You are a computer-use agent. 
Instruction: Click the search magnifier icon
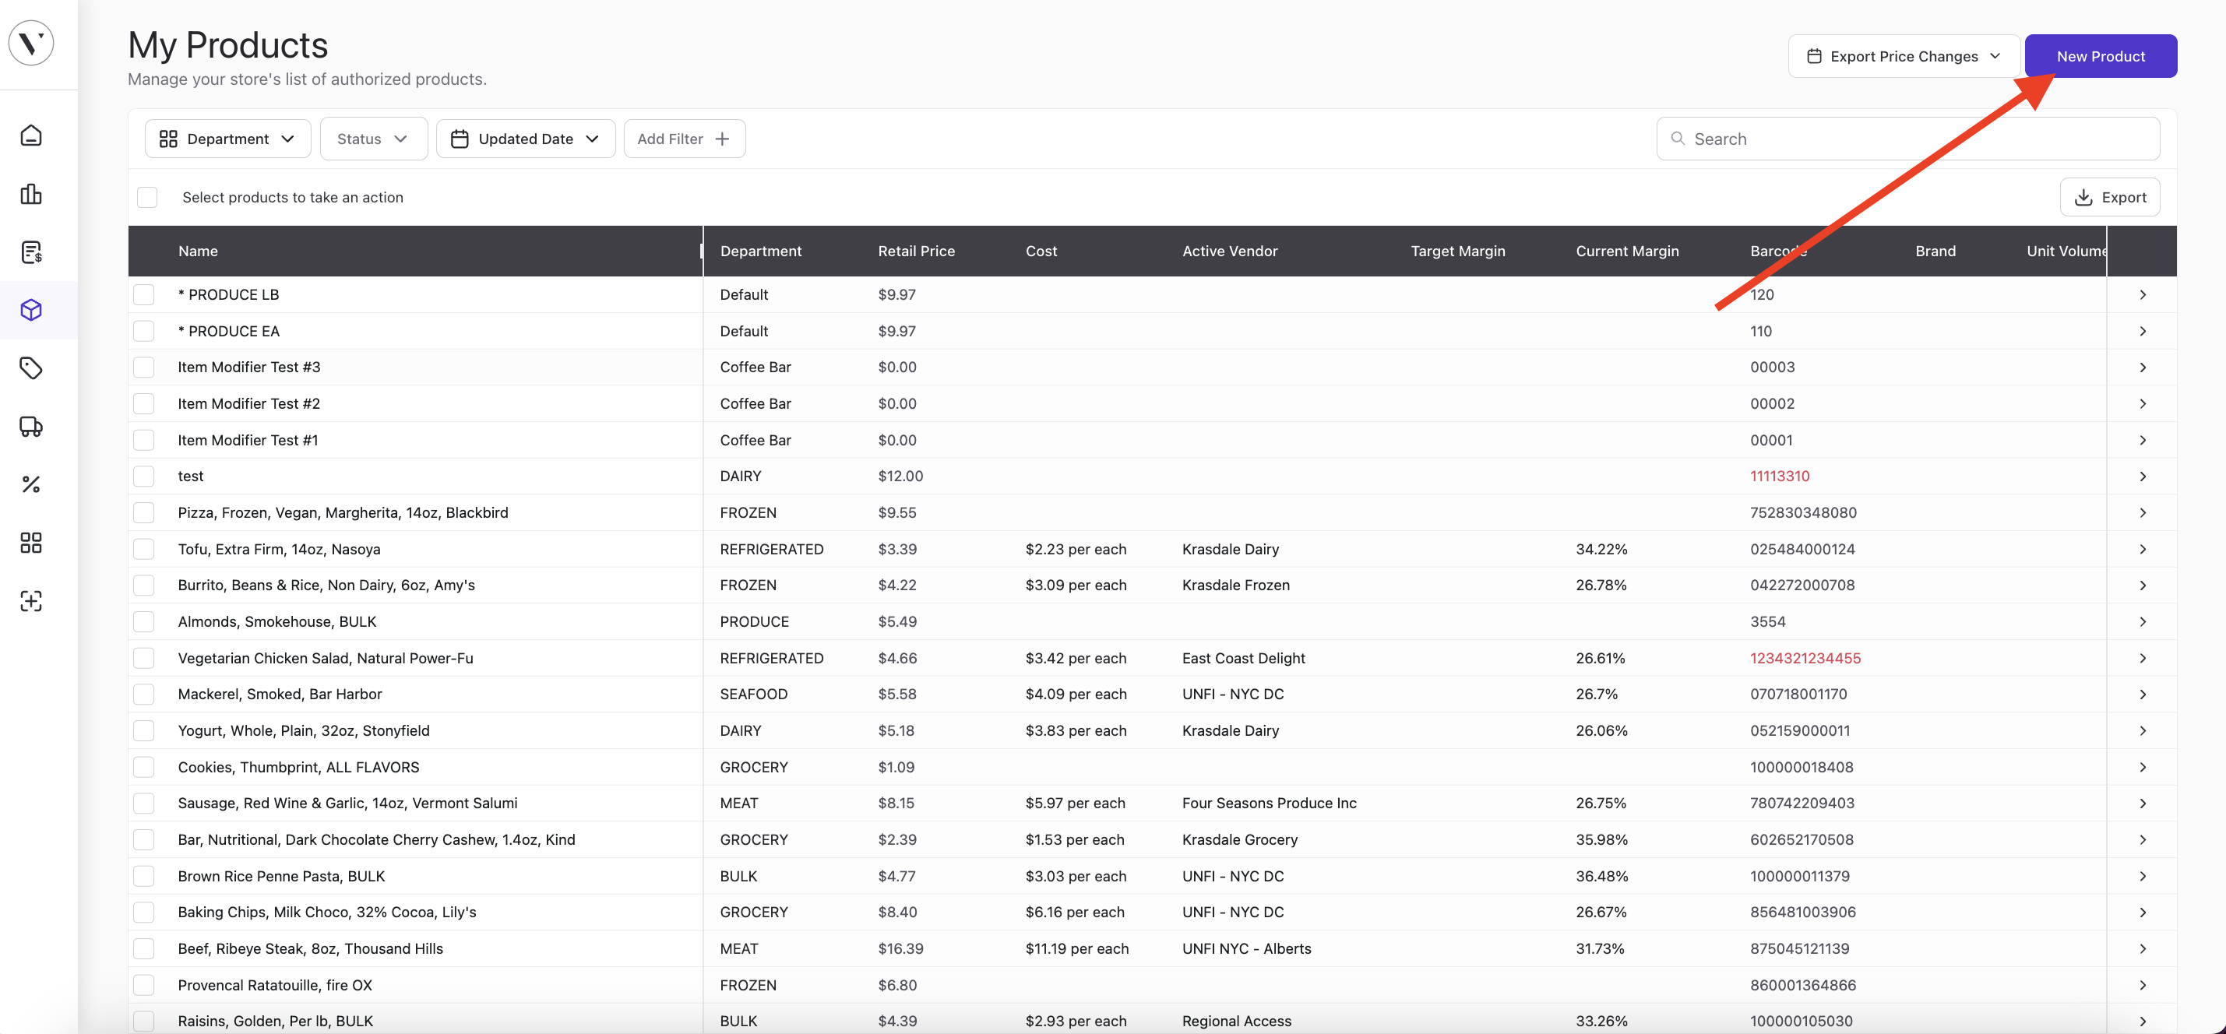point(1677,139)
